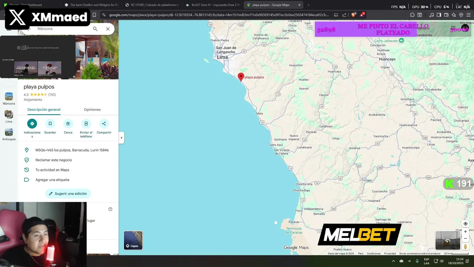Open the Lima recent shortcut
474x267 pixels.
click(x=9, y=116)
